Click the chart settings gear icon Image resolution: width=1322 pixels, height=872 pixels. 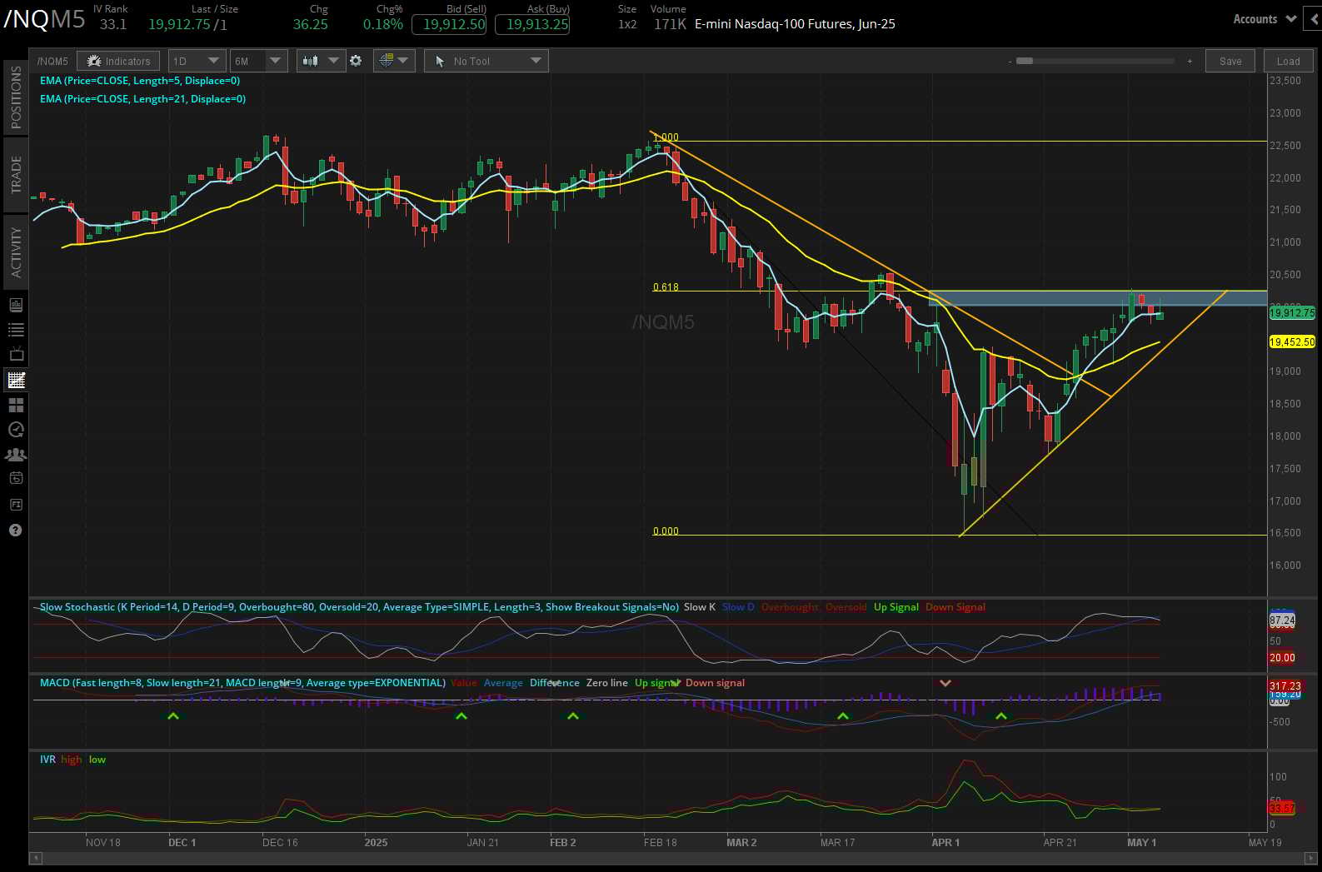tap(356, 61)
